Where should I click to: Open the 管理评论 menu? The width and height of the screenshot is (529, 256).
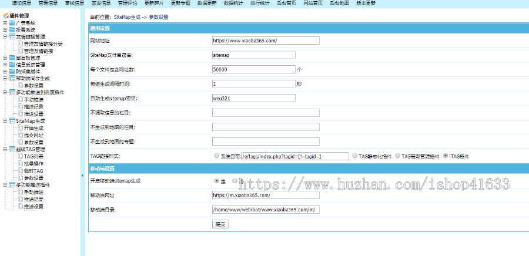[x=128, y=4]
